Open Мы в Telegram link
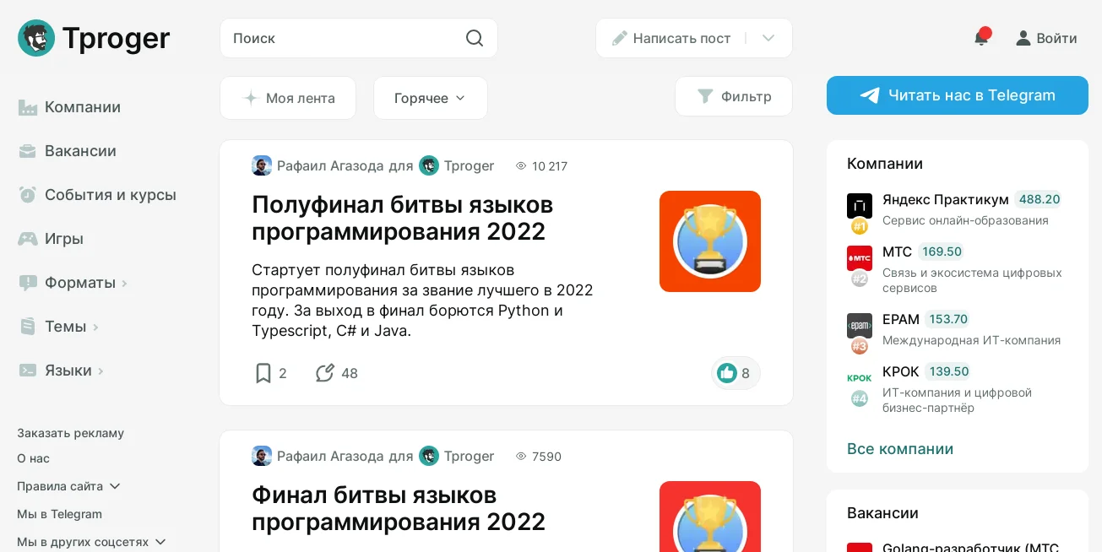 pos(60,514)
